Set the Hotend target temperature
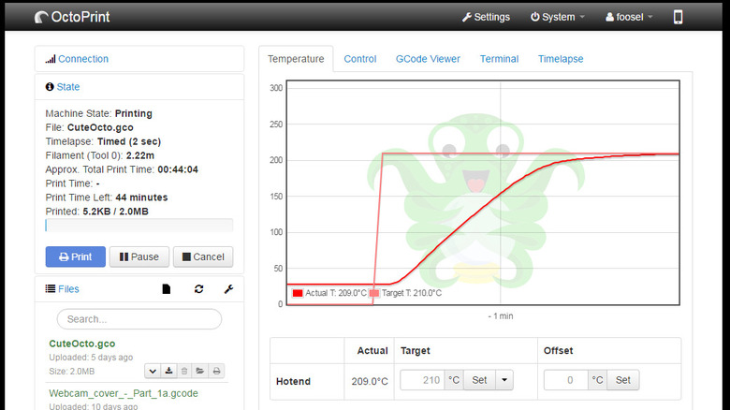Image resolution: width=730 pixels, height=410 pixels. point(479,380)
